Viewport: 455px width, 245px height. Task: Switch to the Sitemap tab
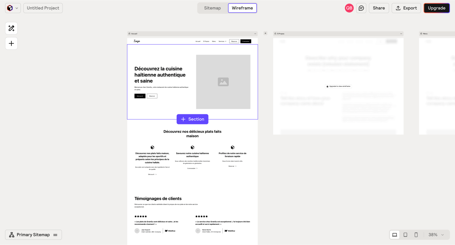coord(212,8)
